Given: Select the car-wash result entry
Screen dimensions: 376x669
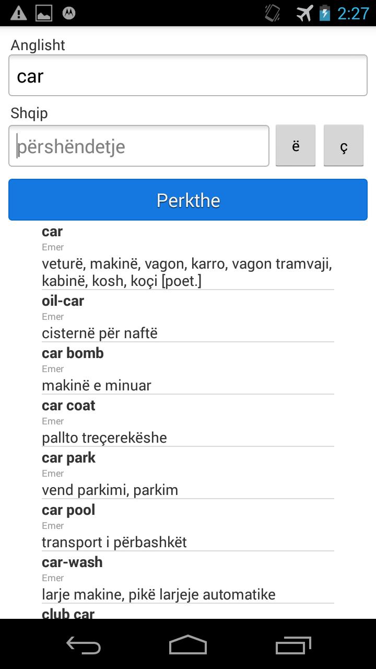Looking at the screenshot, I should tap(188, 578).
